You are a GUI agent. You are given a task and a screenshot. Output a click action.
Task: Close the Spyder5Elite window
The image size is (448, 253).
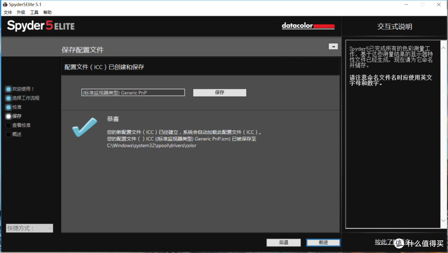[439, 5]
